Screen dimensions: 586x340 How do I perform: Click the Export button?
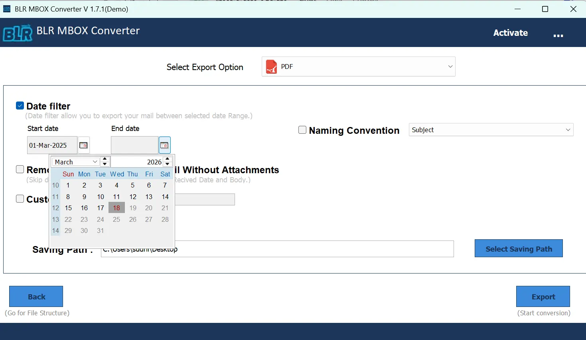pos(543,297)
